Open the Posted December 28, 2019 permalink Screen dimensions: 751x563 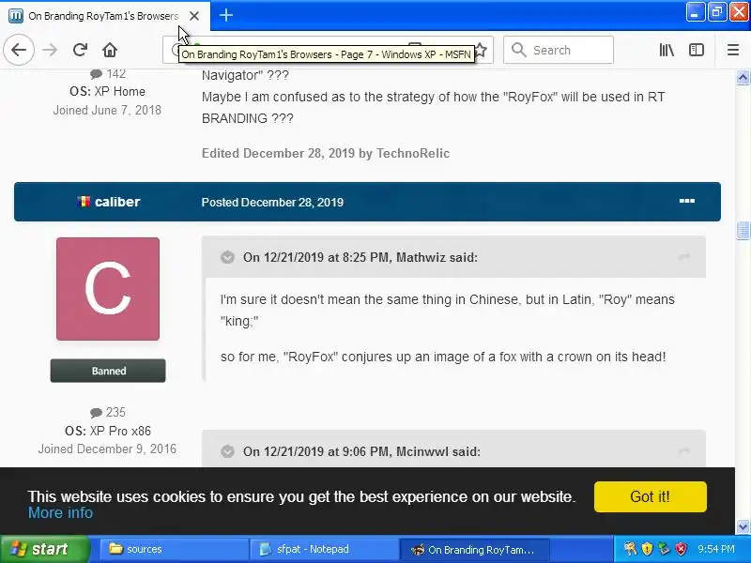click(272, 202)
